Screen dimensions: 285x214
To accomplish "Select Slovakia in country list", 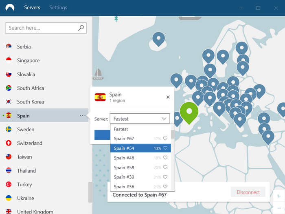I will 44,74.
